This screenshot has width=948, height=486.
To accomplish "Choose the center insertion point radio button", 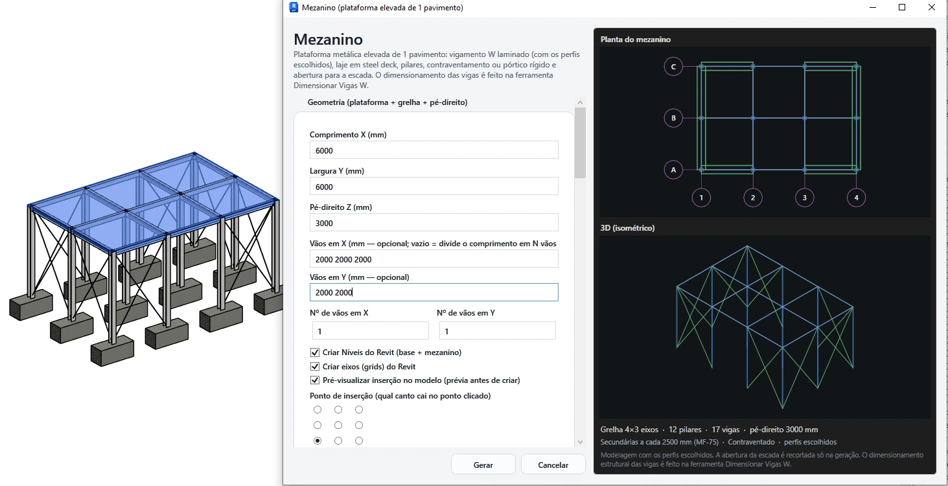I will point(338,425).
